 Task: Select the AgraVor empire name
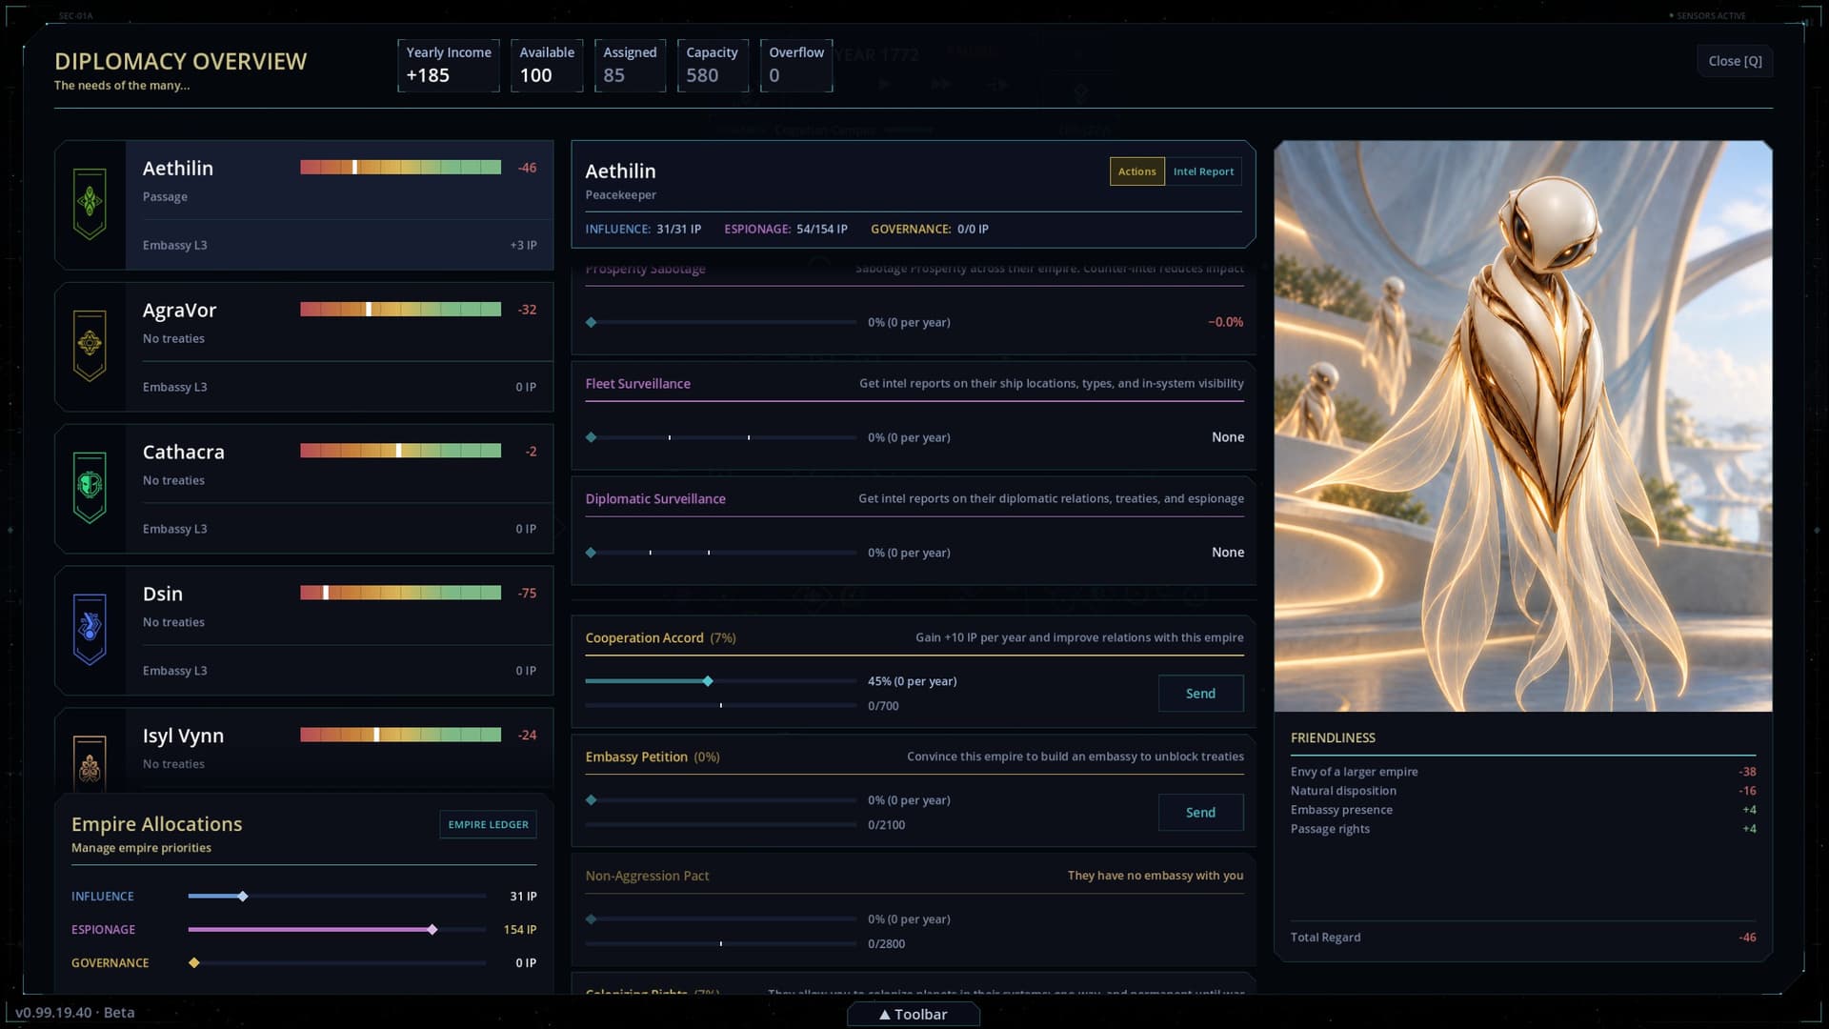pos(179,311)
